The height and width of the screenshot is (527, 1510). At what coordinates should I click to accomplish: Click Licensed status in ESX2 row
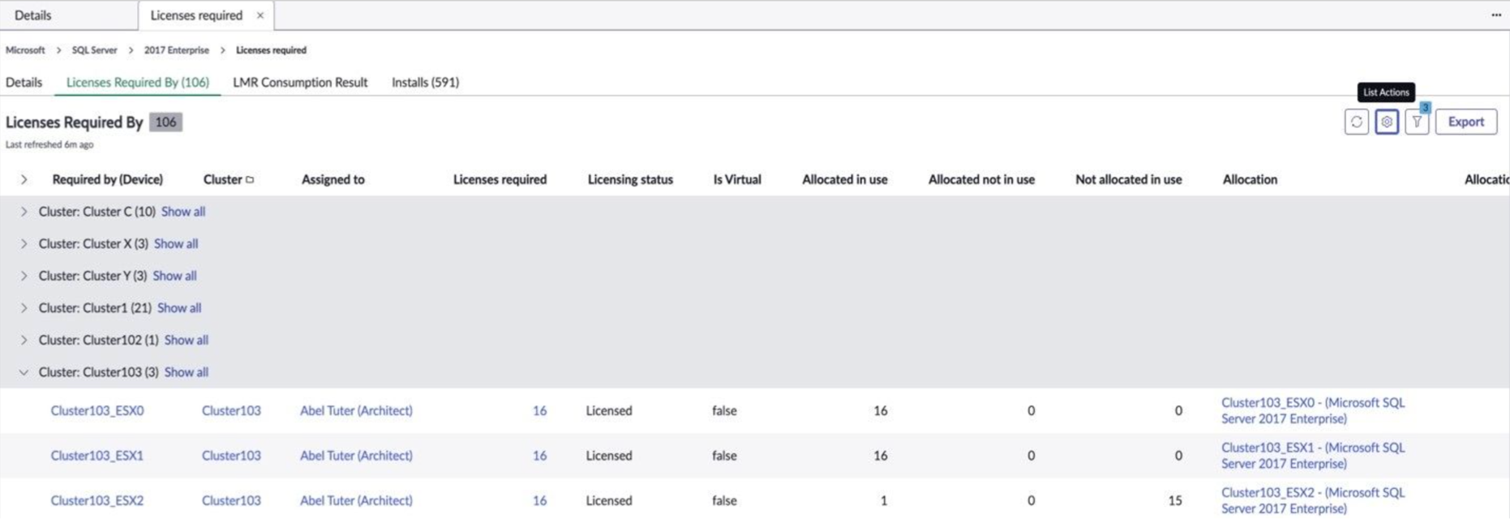click(x=609, y=501)
